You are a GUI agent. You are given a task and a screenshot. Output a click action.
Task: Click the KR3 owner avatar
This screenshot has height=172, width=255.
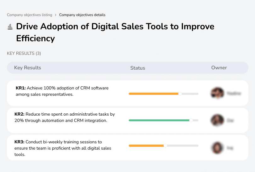click(x=217, y=148)
